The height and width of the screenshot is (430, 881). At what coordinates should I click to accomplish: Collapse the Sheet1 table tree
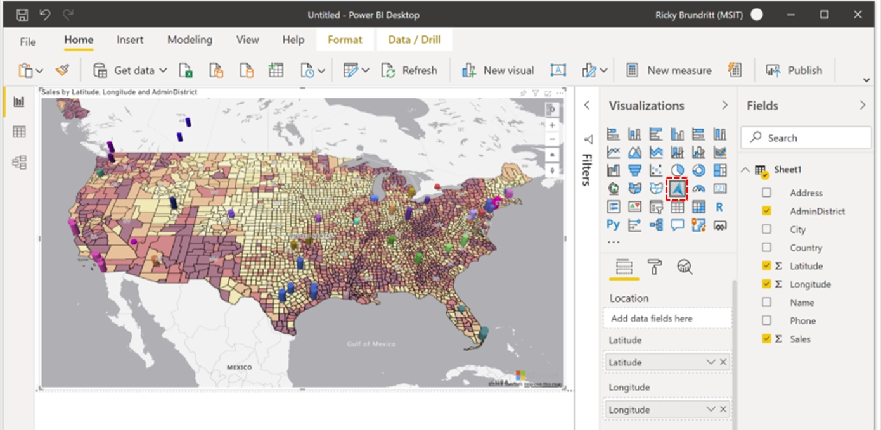click(x=745, y=170)
